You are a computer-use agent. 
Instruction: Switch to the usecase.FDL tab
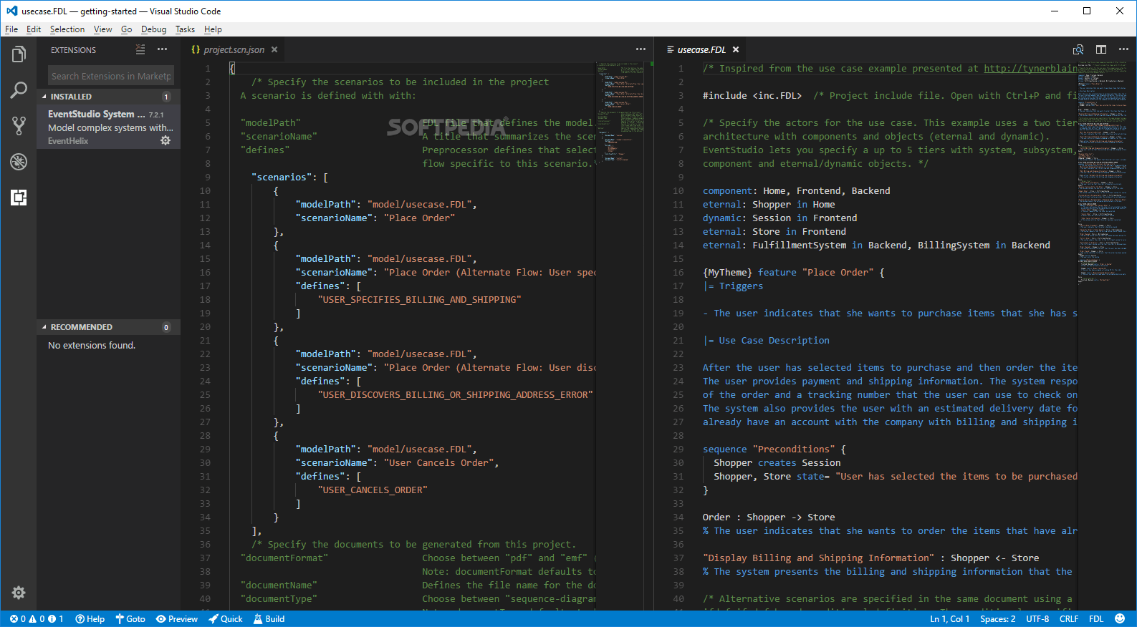tap(701, 49)
